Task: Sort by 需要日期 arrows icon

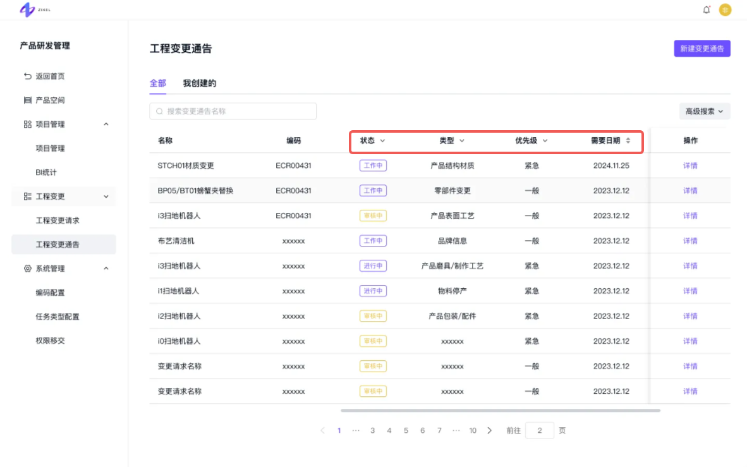Action: click(x=628, y=140)
